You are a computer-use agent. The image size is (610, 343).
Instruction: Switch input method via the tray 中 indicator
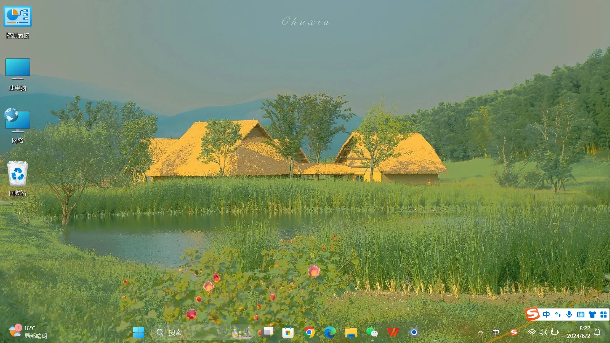pos(496,332)
